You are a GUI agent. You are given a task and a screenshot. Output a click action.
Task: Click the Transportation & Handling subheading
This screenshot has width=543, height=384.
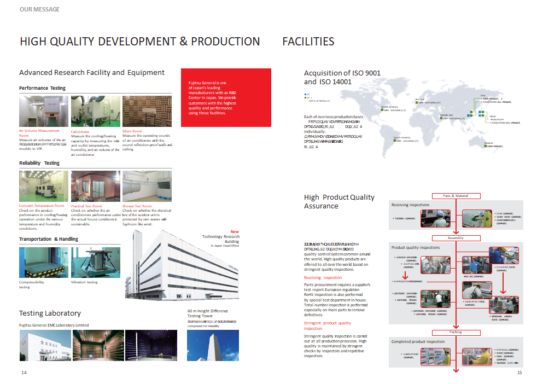click(x=49, y=239)
